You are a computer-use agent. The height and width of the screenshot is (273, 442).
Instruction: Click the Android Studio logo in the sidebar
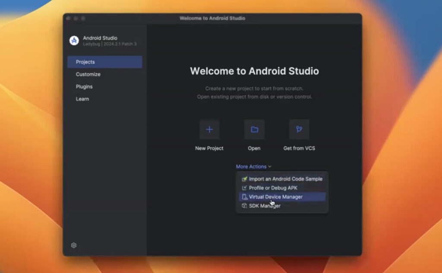[73, 41]
